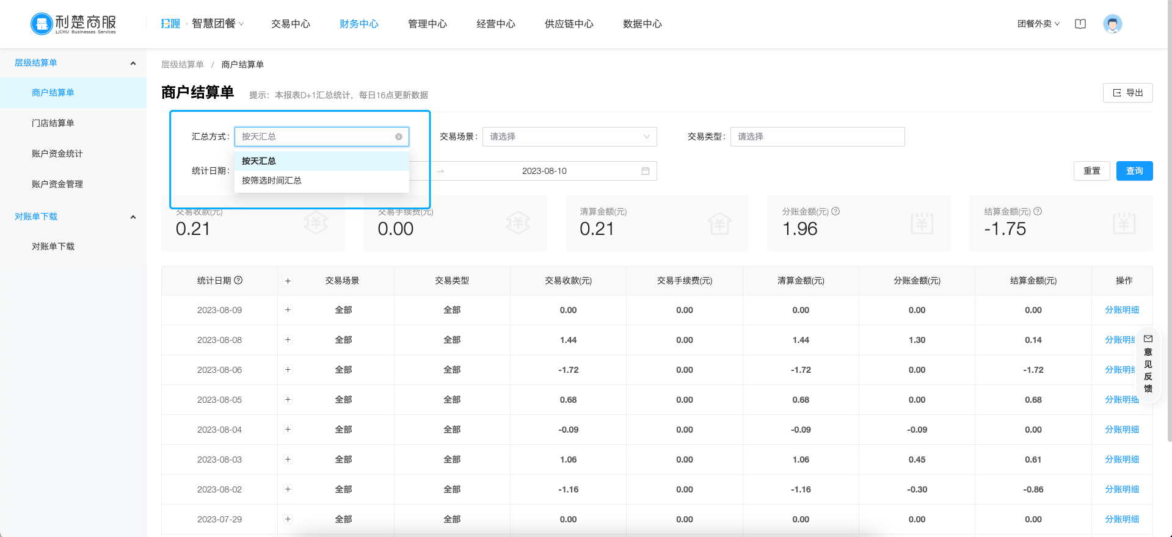This screenshot has height=537, width=1172.
Task: Expand the 2023-08-05 row plus icon
Action: pos(288,400)
